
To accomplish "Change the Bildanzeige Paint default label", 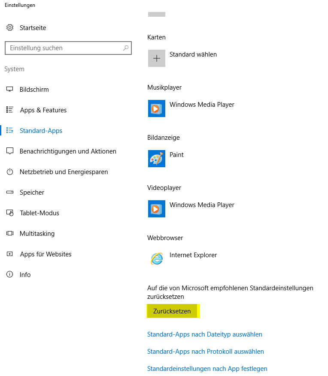I will [x=176, y=155].
